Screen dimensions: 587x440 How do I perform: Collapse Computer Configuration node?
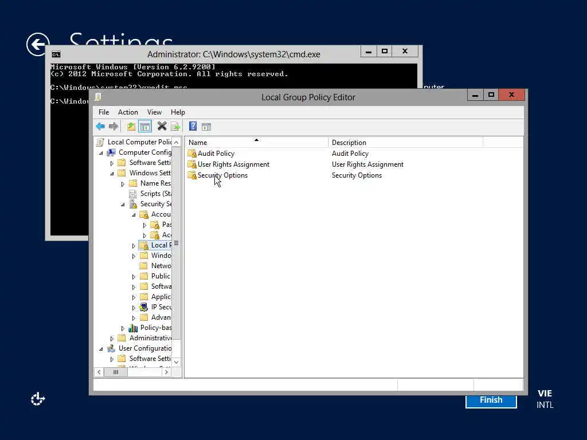tap(101, 152)
